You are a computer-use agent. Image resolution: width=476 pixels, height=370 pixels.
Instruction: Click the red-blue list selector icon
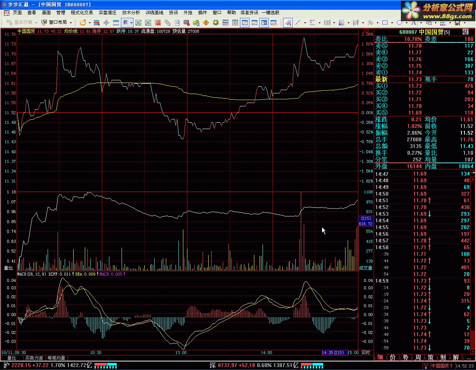tap(96, 23)
